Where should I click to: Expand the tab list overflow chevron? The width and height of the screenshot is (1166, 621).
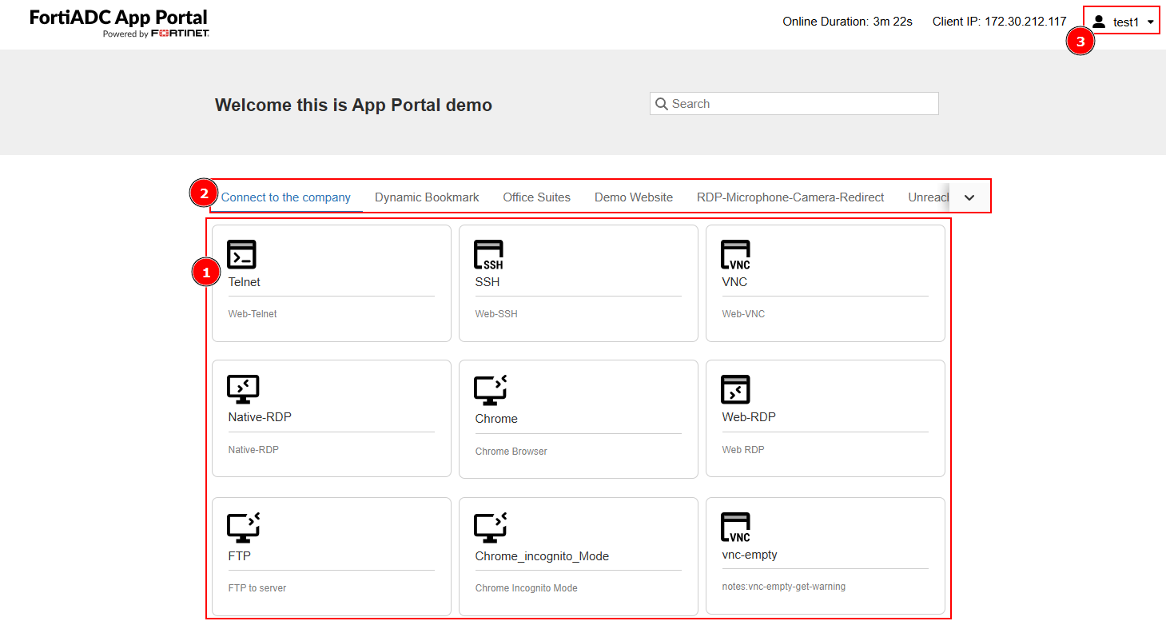969,197
